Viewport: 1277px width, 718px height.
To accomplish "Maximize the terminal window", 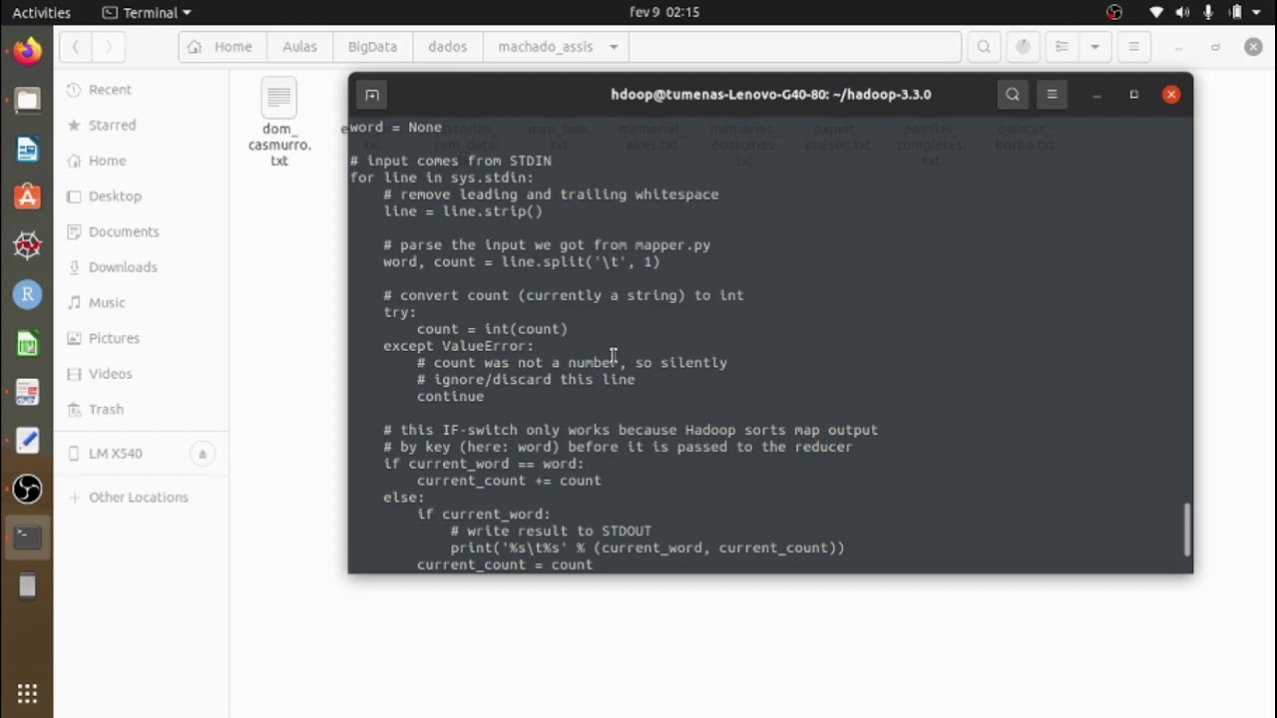I will click(x=1134, y=95).
